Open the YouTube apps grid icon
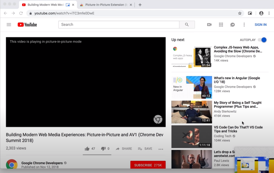Image resolution: width=274 pixels, height=173 pixels. point(221,25)
